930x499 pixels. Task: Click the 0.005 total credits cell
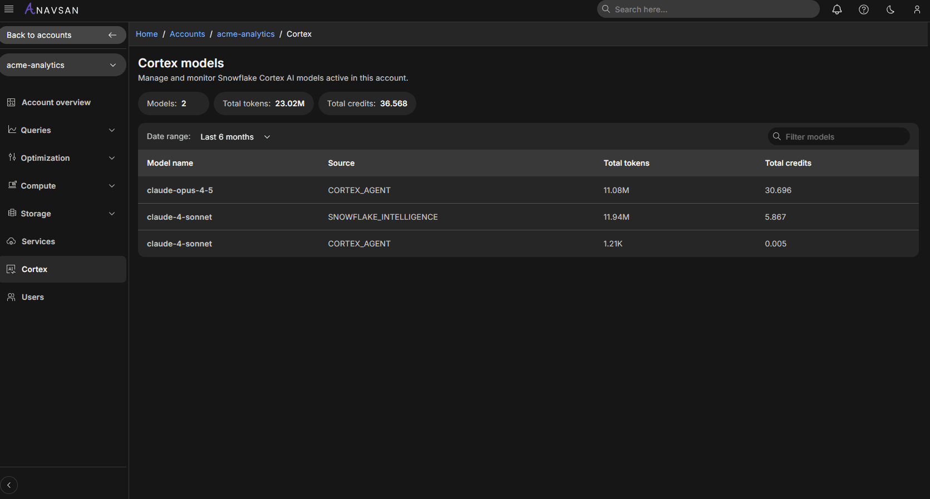pos(776,244)
